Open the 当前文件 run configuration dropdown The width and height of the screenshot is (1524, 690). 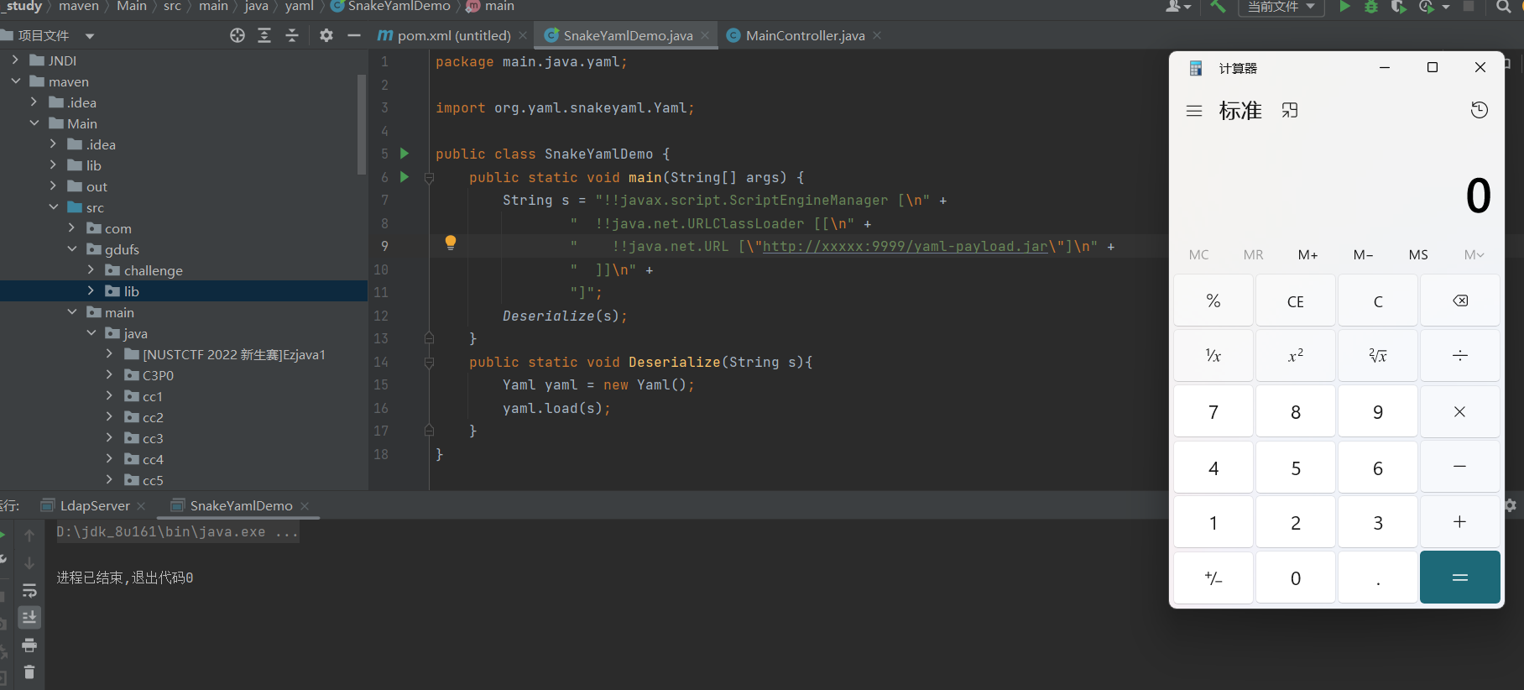tap(1281, 7)
